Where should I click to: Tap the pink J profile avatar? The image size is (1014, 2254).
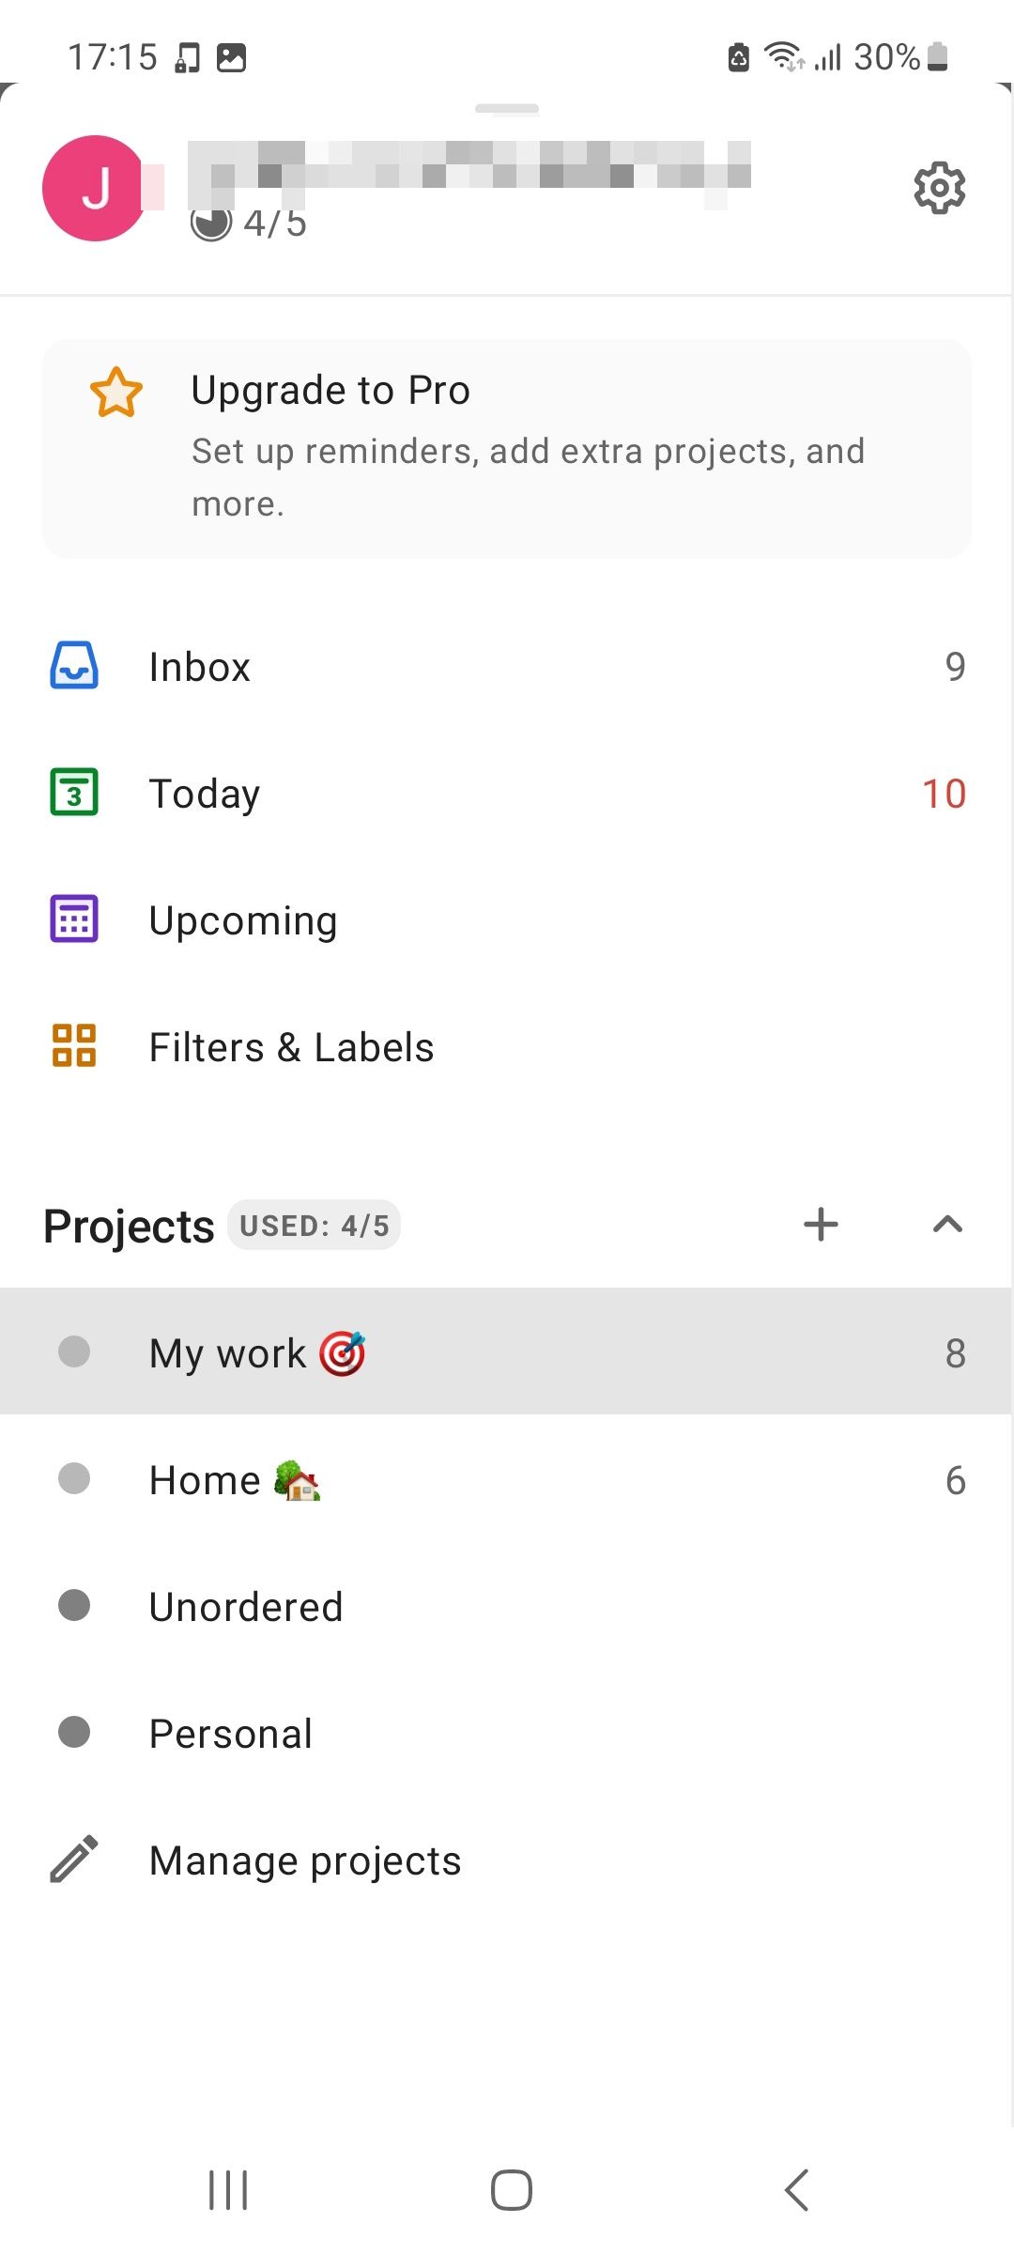94,188
